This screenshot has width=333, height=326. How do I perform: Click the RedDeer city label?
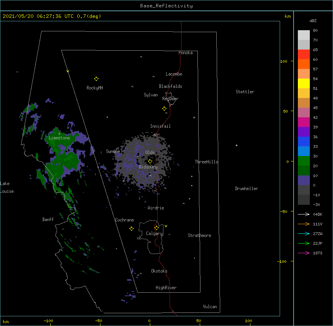coord(170,99)
